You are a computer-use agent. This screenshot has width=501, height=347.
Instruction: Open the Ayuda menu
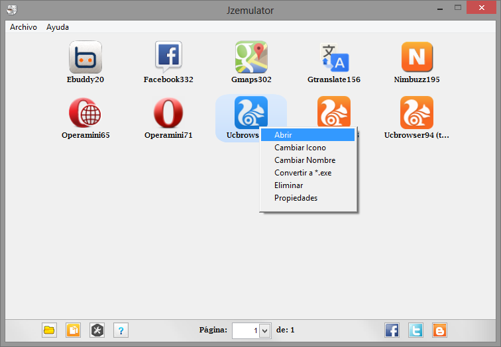(58, 27)
